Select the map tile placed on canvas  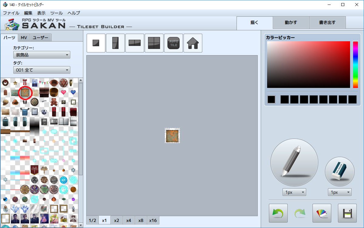point(172,135)
